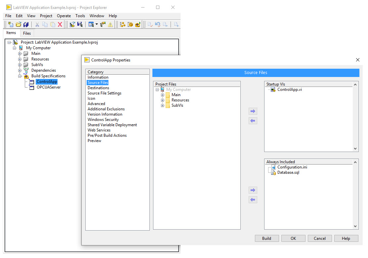Select the Information category
This screenshot has height=258, width=368.
coord(98,77)
